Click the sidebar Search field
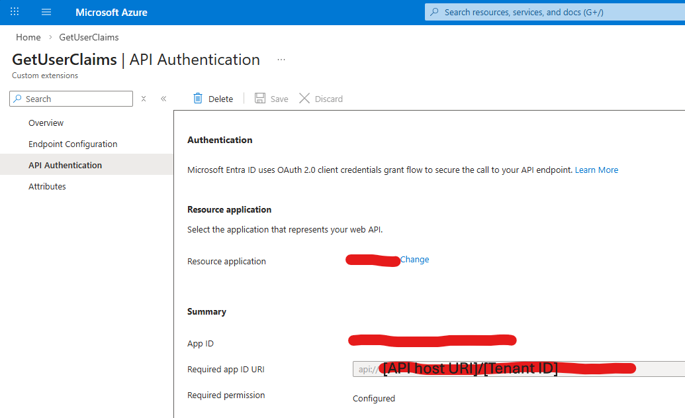The width and height of the screenshot is (685, 418). (x=71, y=99)
